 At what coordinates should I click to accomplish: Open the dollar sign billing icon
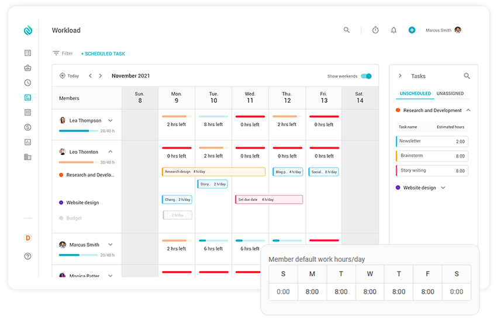(27, 127)
